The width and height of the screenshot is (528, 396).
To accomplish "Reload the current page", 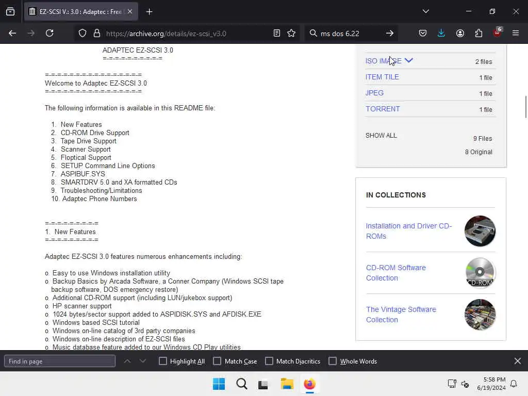I will coord(49,34).
